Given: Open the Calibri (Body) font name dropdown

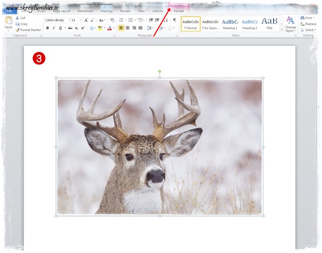Looking at the screenshot, I should [56, 20].
